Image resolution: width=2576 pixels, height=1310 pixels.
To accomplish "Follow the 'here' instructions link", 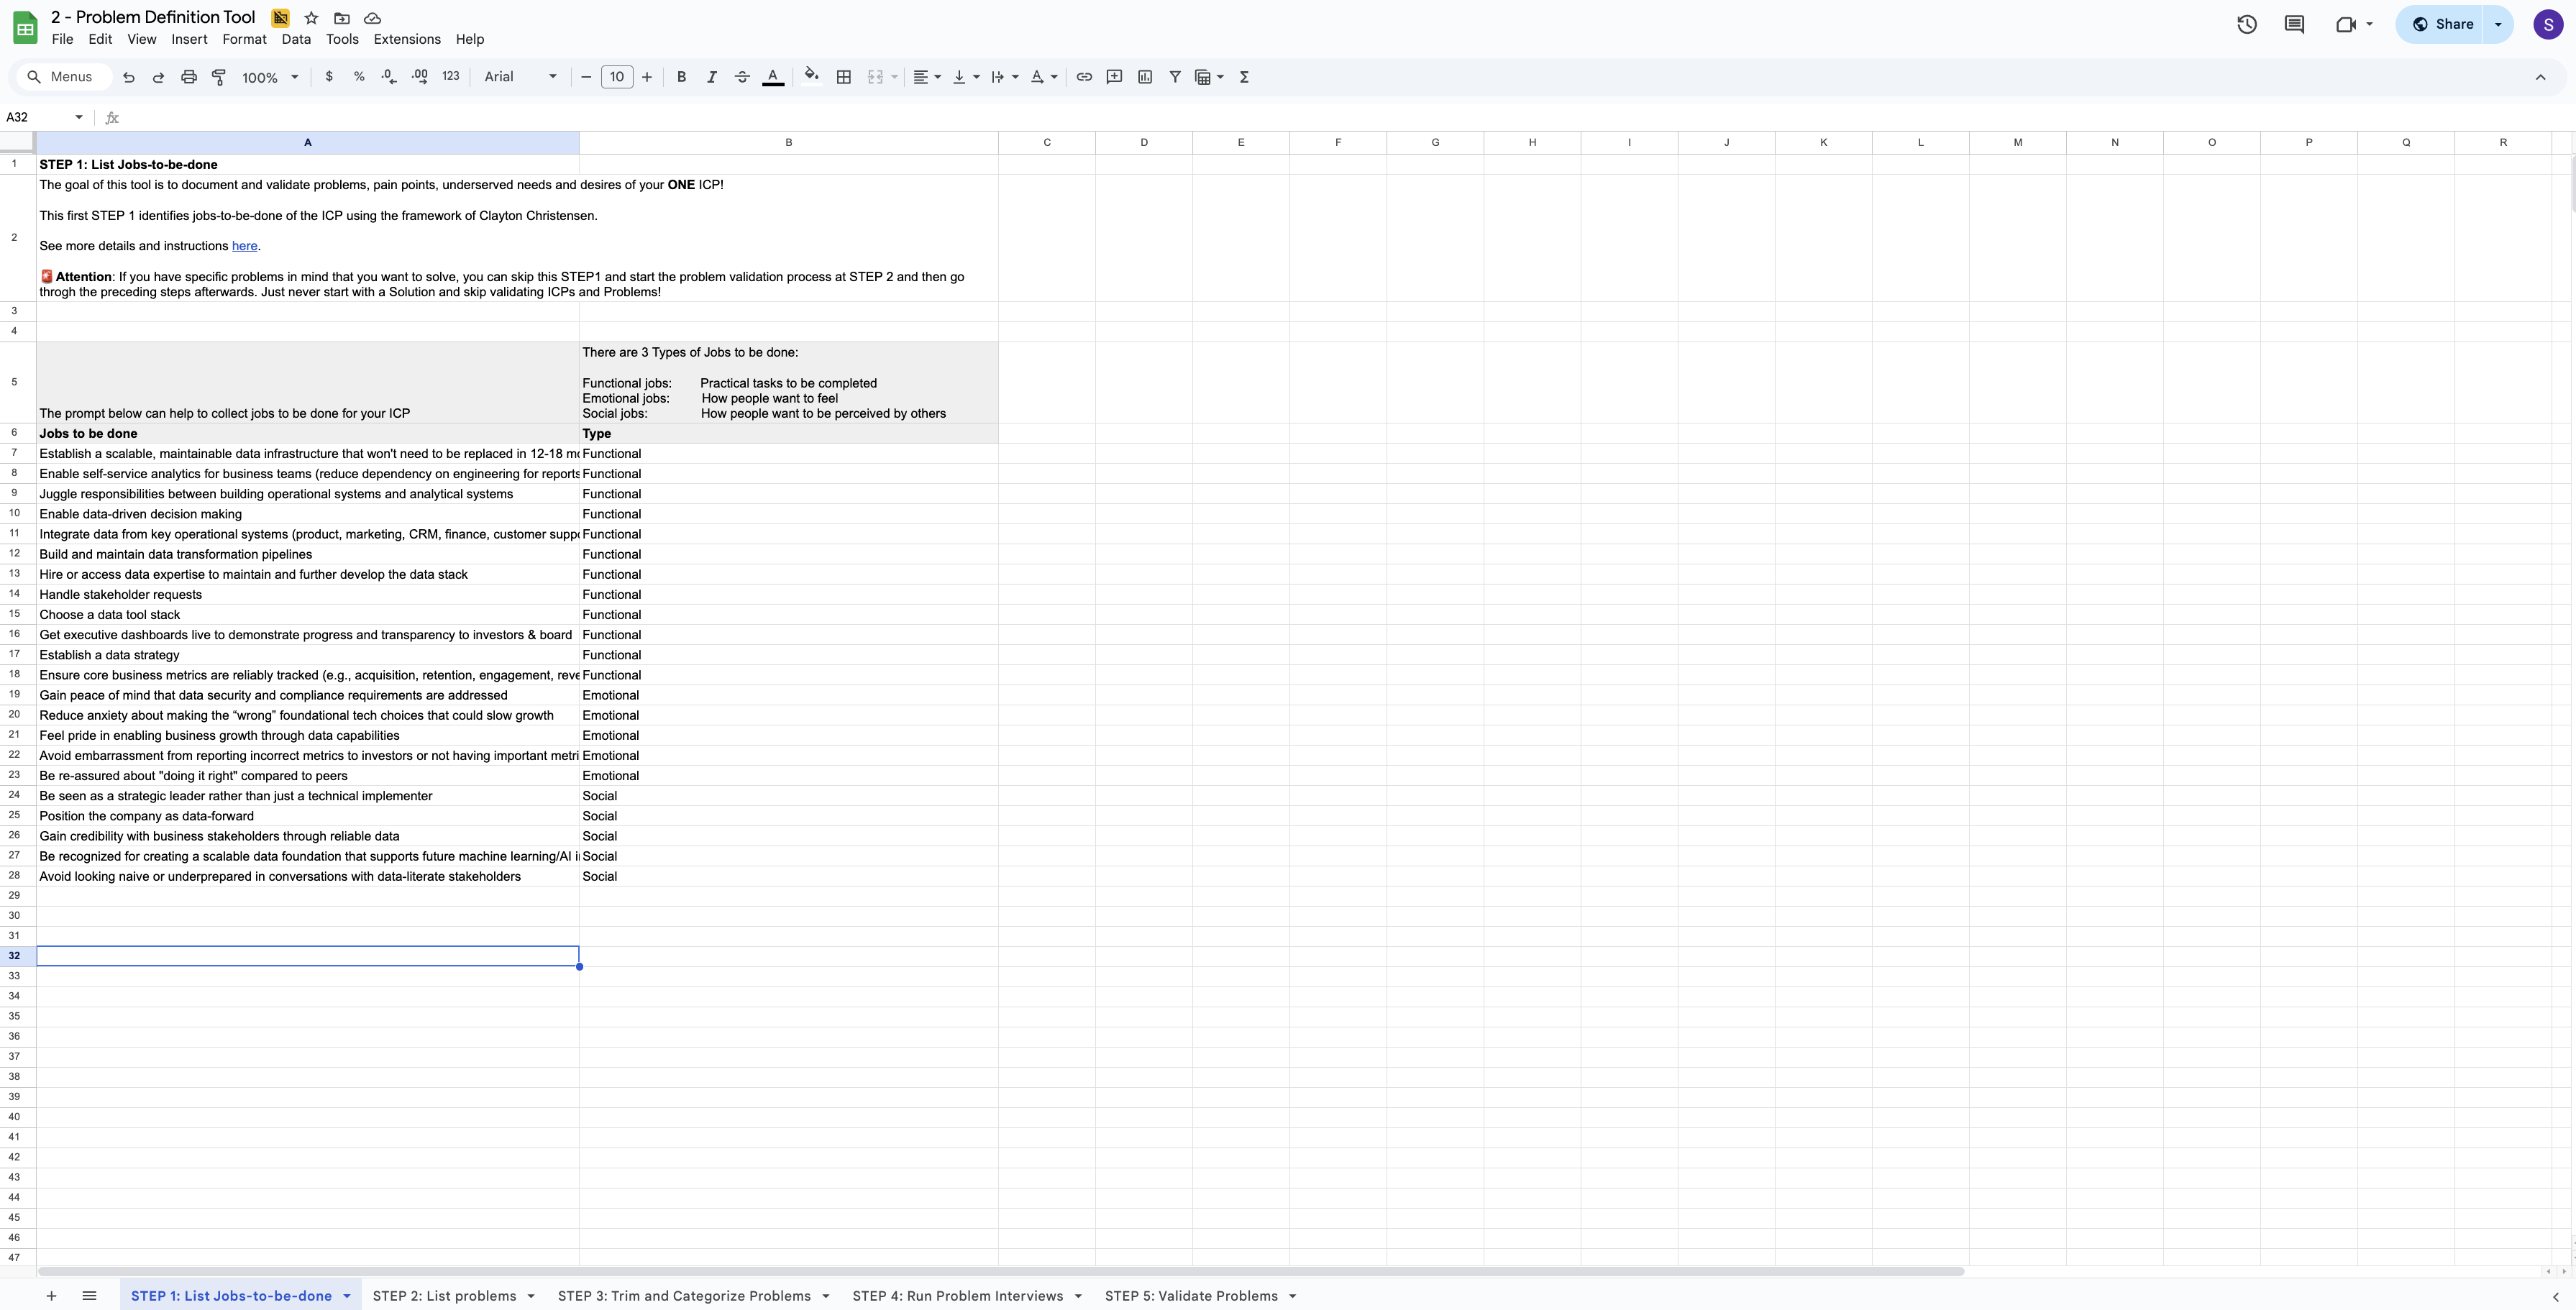I will pos(244,246).
